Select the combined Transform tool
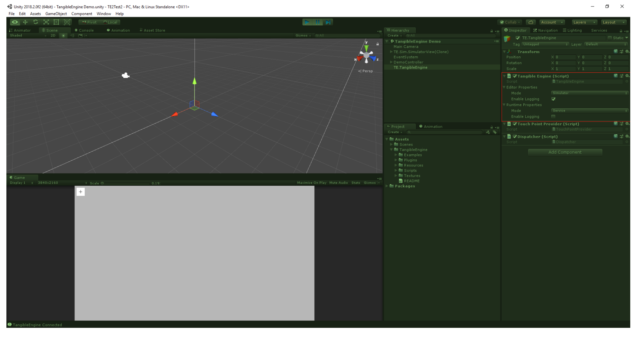Viewport: 638px width, 341px height. [x=67, y=22]
